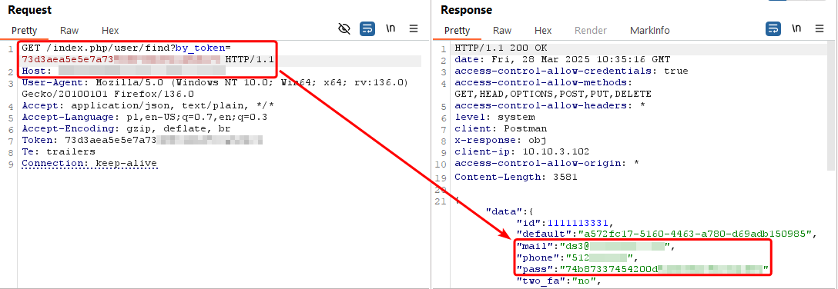Screen dimensions: 838x289
Task: Toggle word wrap icon in Request pane
Action: coord(367,28)
